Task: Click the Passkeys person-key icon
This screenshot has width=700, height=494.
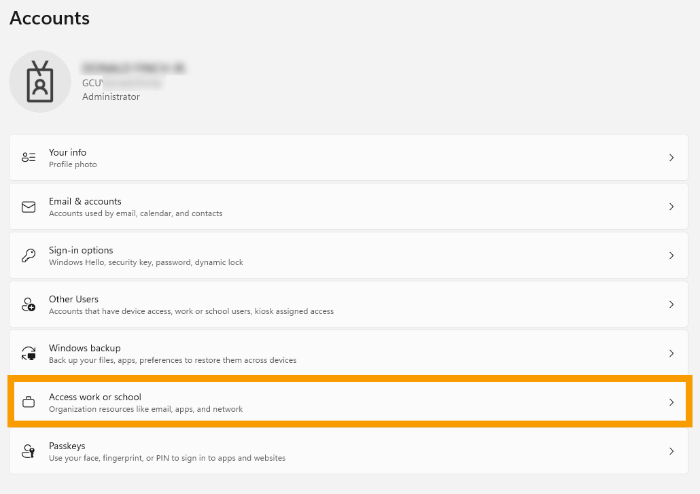Action: [29, 451]
